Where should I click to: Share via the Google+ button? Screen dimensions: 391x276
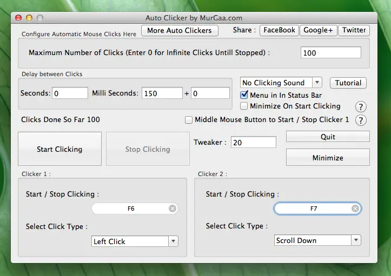point(318,30)
